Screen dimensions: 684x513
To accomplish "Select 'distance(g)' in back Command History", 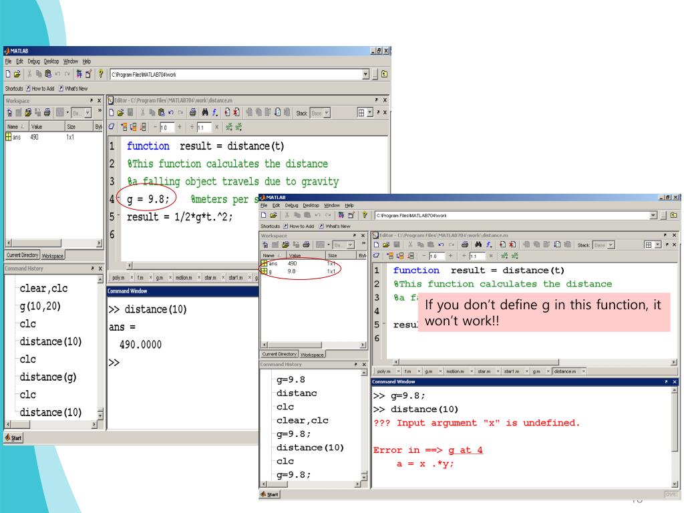I will (48, 377).
